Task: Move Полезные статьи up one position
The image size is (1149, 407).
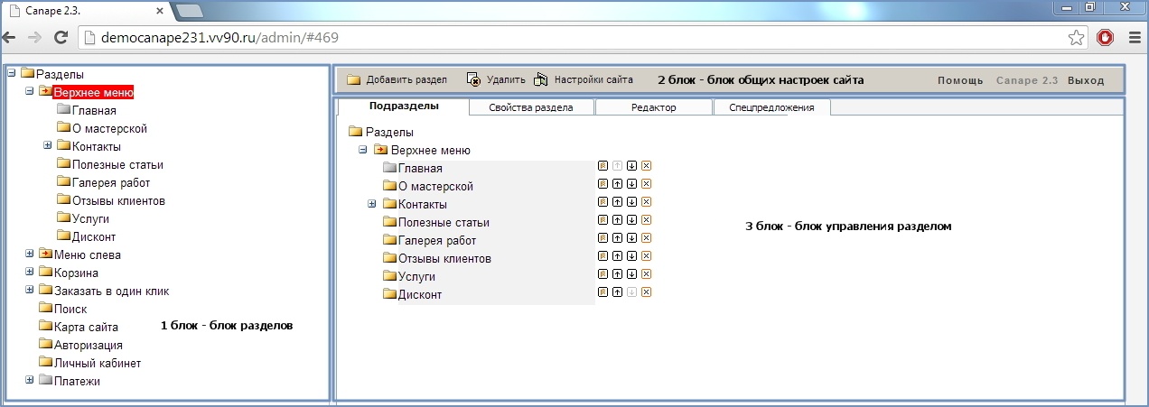Action: pyautogui.click(x=617, y=220)
